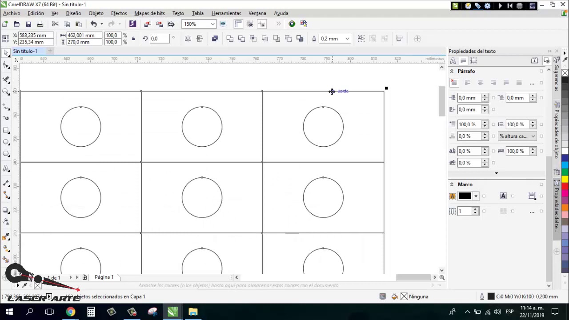Viewport: 569px width, 320px height.
Task: Select the Pick tool in the toolbox
Action: (x=6, y=53)
